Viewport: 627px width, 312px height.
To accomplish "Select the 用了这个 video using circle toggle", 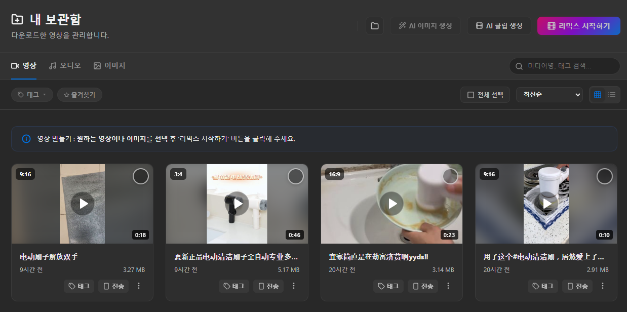I will click(605, 176).
